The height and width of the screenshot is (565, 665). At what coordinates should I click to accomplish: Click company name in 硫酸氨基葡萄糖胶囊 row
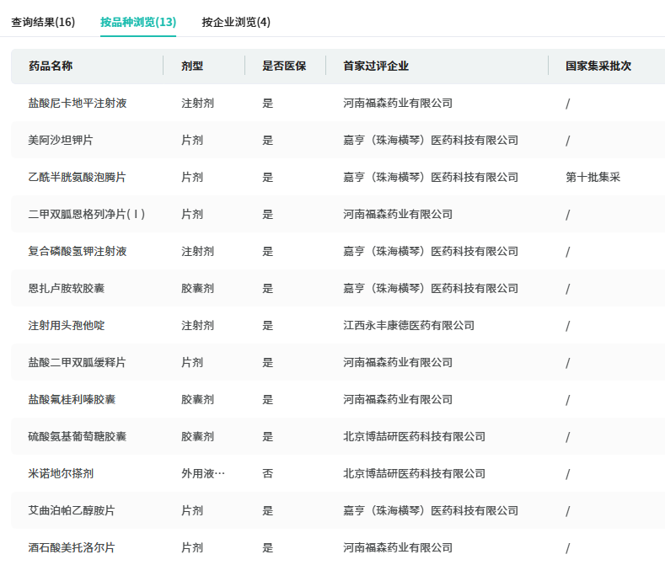pyautogui.click(x=415, y=436)
